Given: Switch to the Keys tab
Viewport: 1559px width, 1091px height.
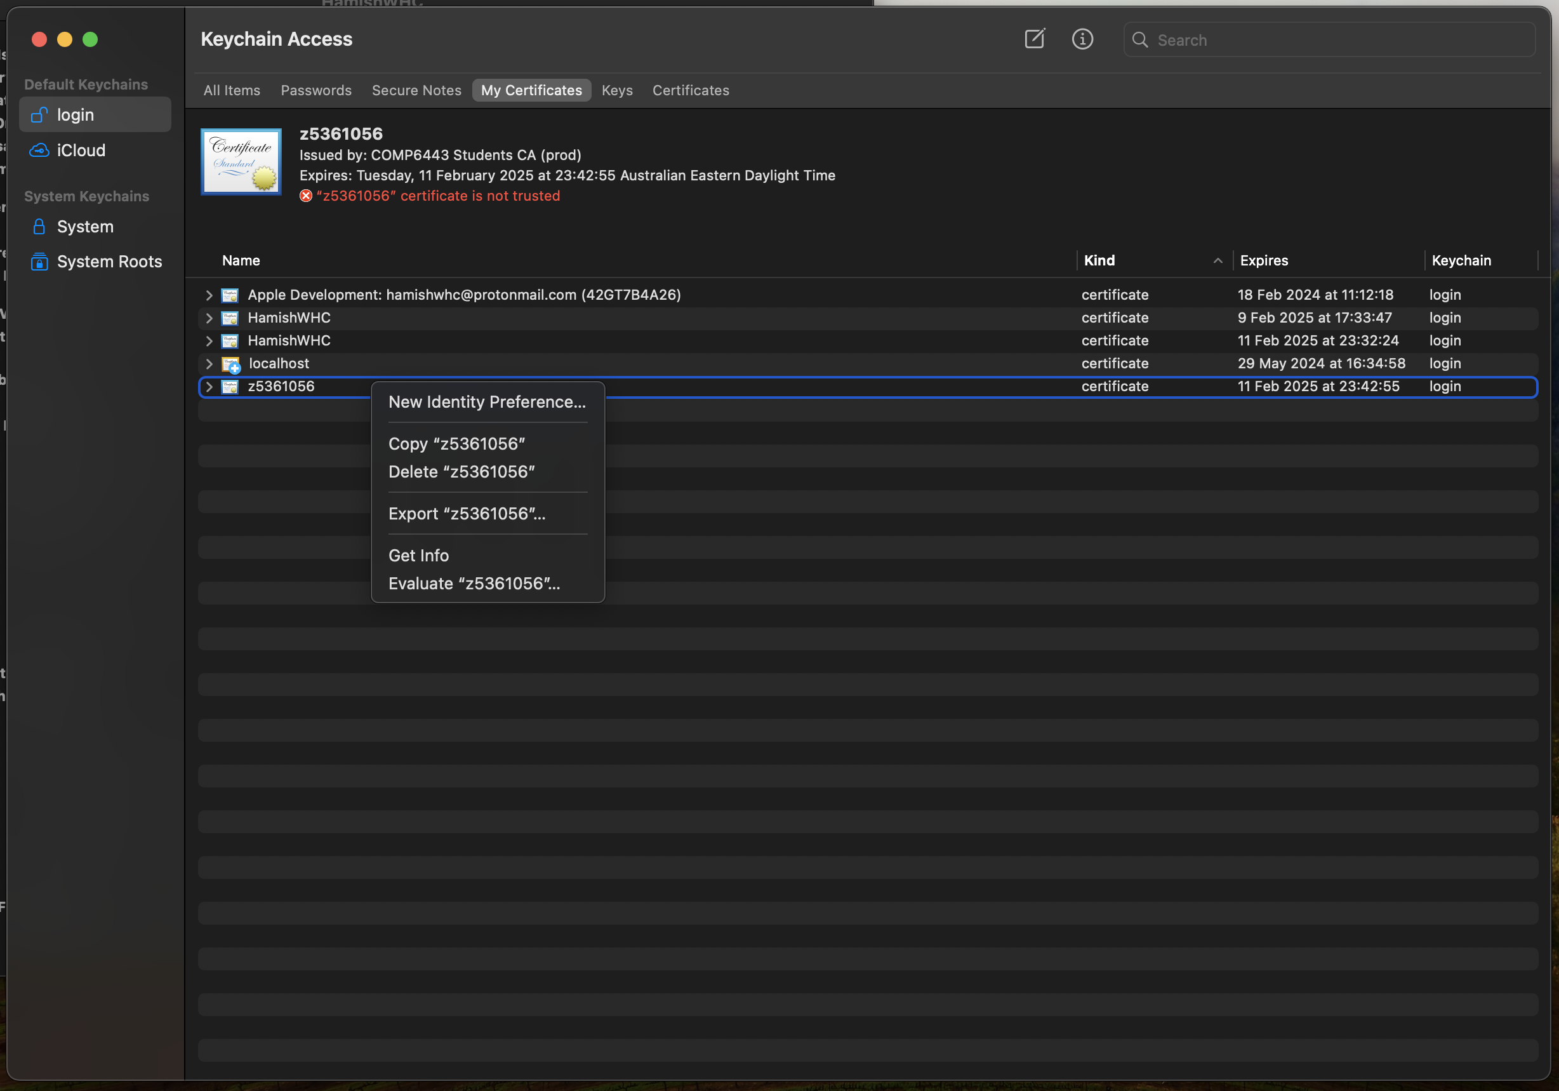Looking at the screenshot, I should [616, 90].
